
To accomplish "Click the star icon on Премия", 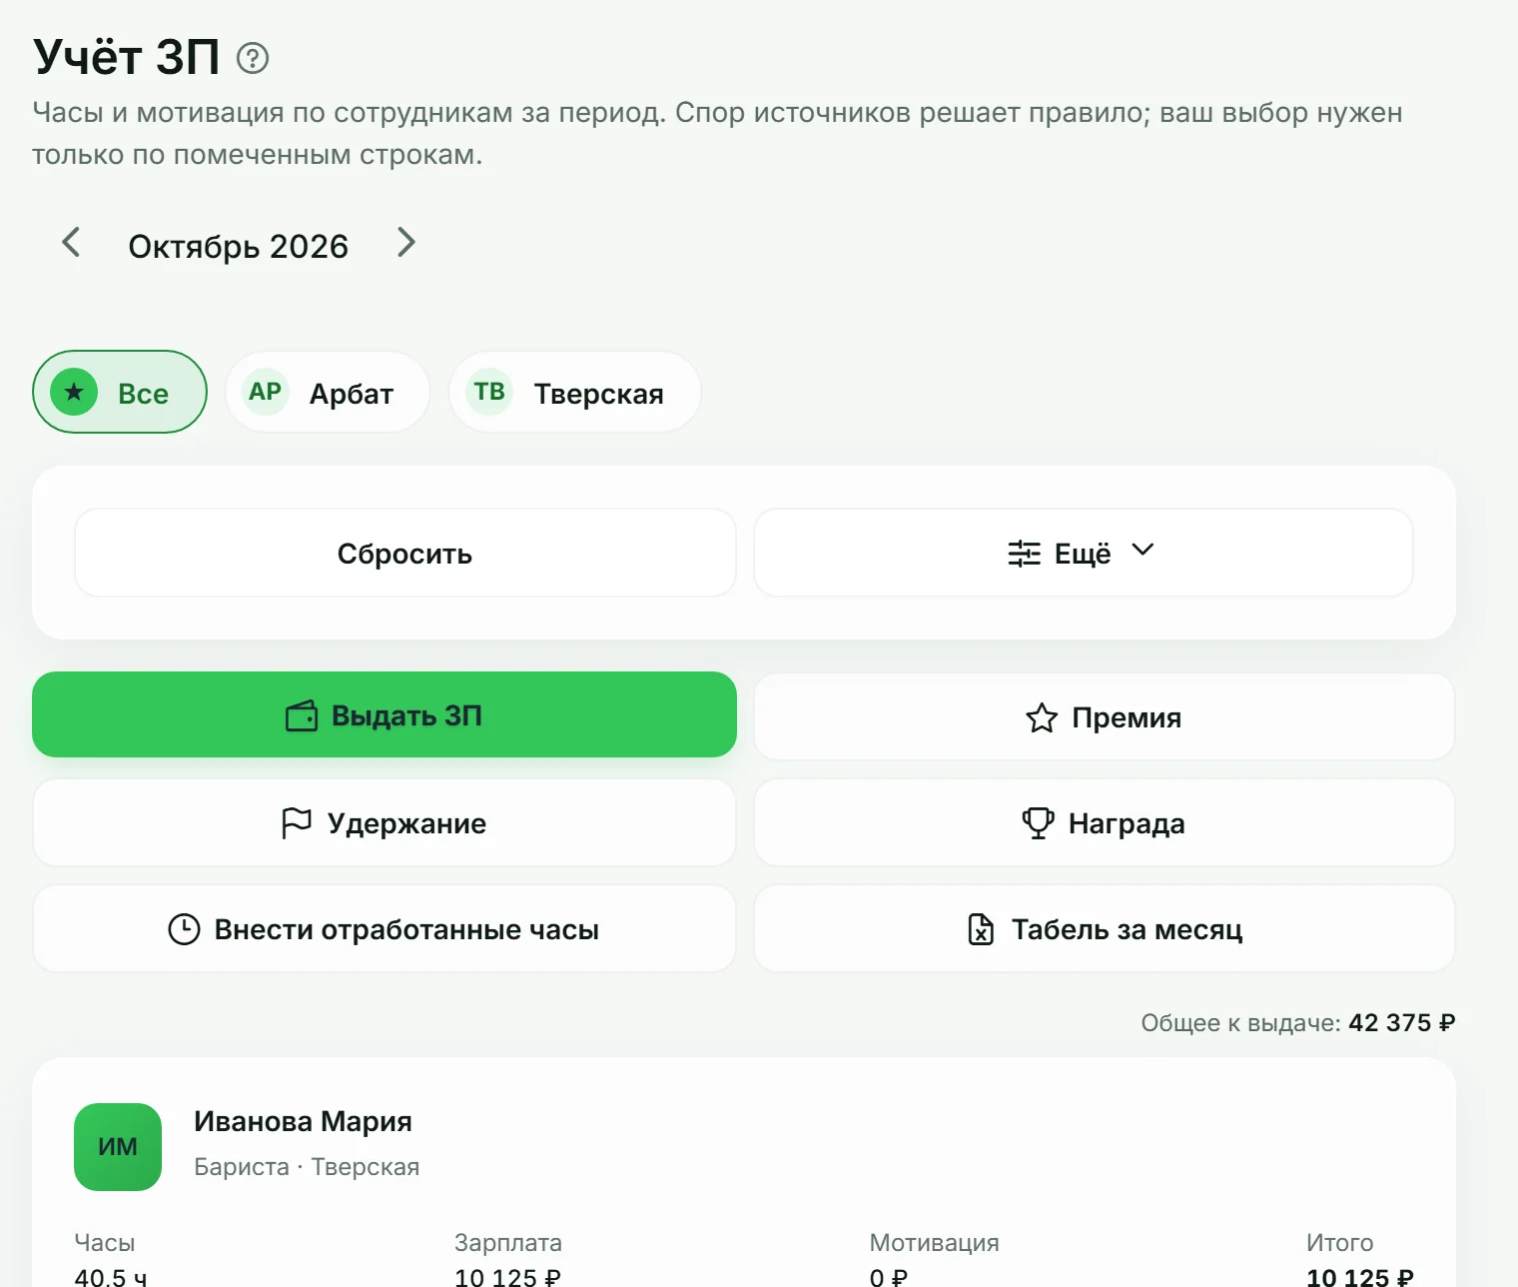I will (1042, 717).
